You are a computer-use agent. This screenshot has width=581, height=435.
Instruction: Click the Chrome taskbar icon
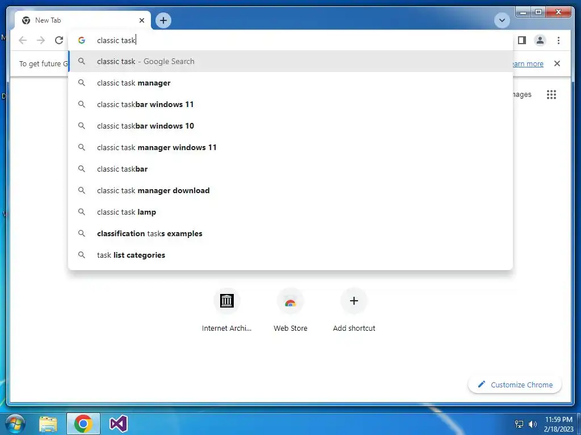click(x=83, y=424)
